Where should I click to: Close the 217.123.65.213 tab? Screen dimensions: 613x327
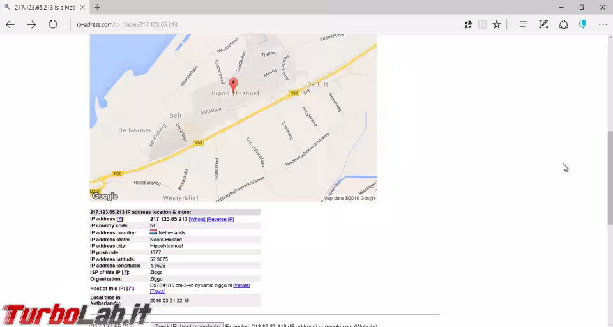(x=83, y=7)
